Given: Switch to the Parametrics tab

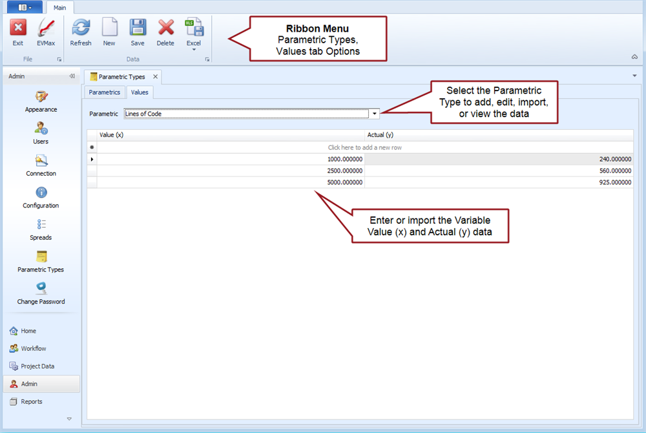Looking at the screenshot, I should click(x=105, y=92).
